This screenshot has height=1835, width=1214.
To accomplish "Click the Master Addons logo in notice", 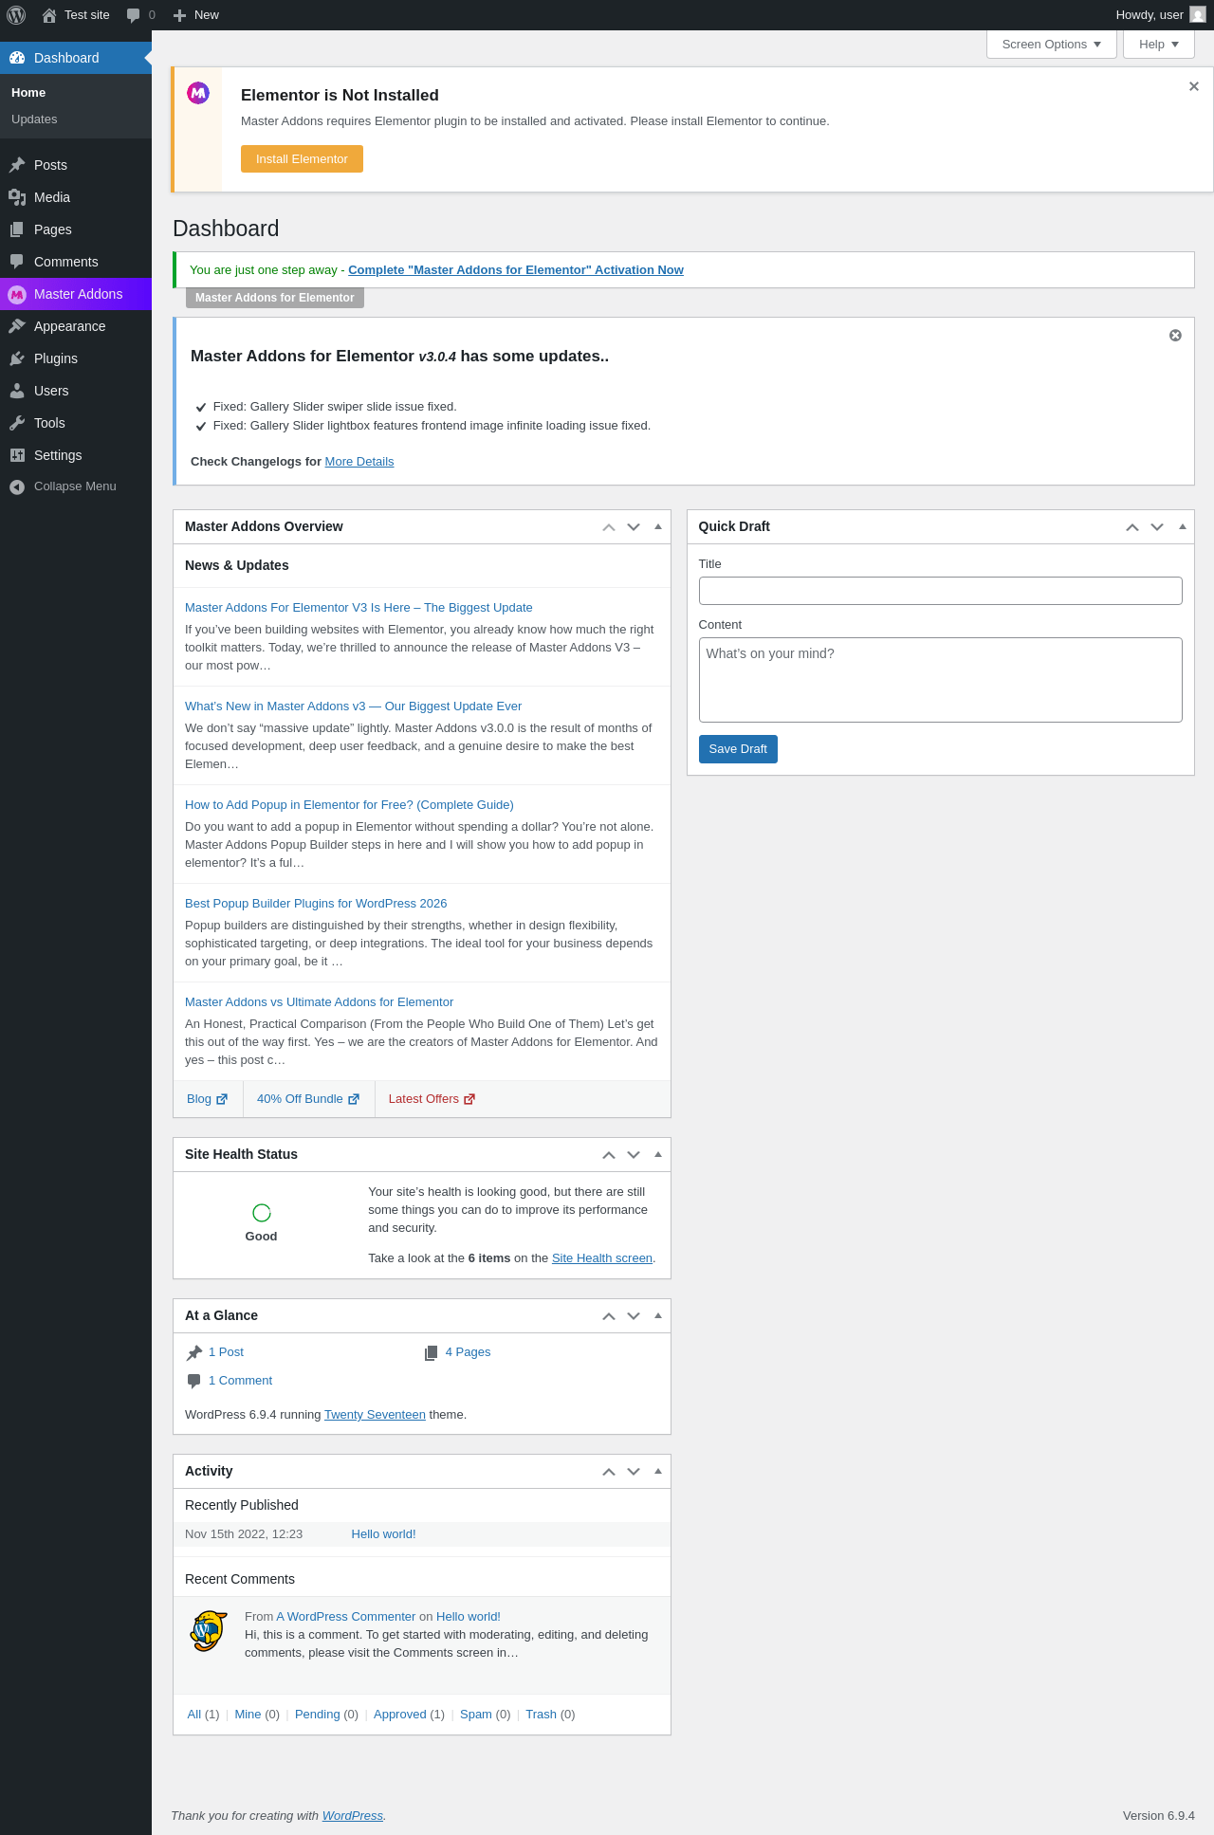I will 198,93.
